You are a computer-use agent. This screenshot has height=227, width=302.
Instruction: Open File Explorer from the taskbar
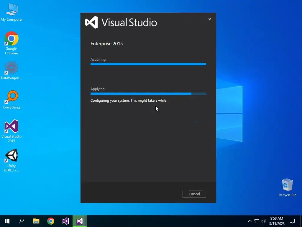tap(36, 221)
